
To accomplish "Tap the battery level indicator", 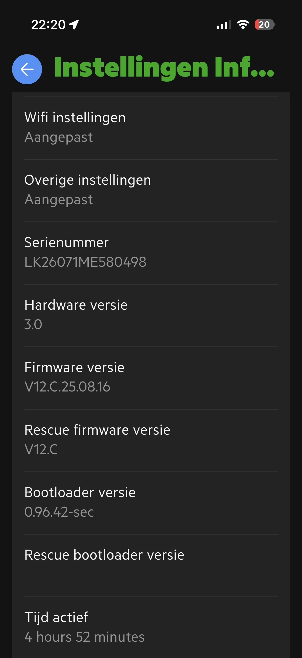I will pyautogui.click(x=265, y=25).
